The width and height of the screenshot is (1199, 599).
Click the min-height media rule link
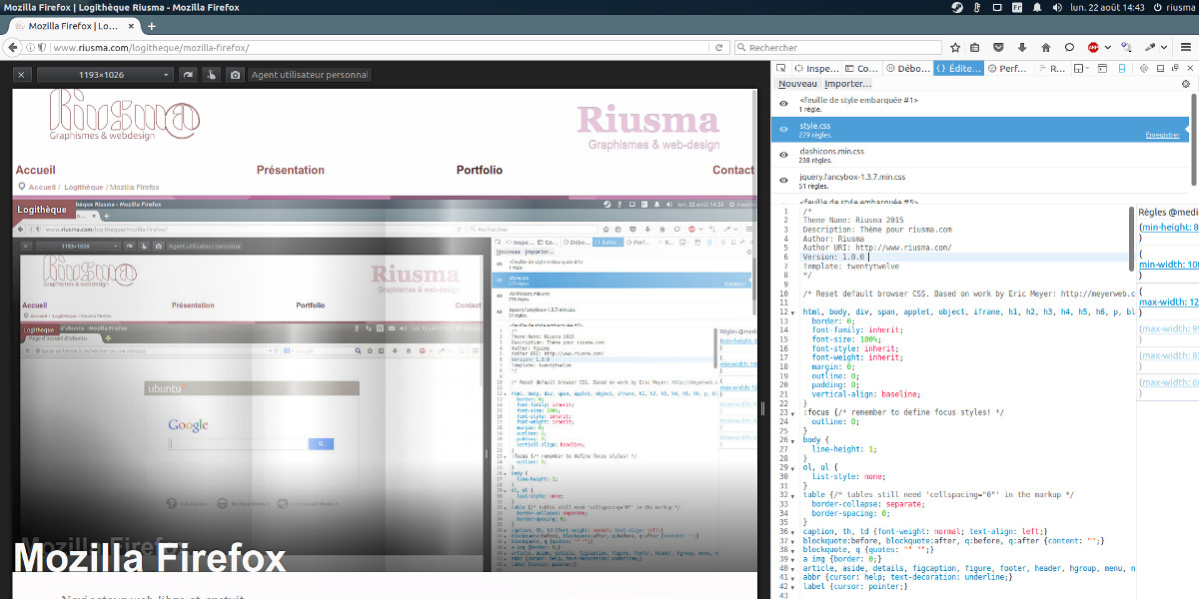(x=1168, y=228)
